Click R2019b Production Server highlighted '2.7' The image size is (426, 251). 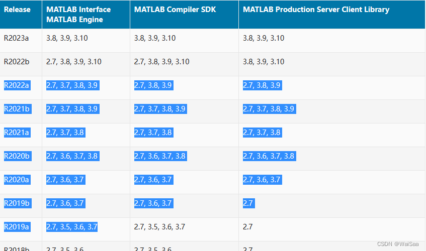tap(249, 203)
